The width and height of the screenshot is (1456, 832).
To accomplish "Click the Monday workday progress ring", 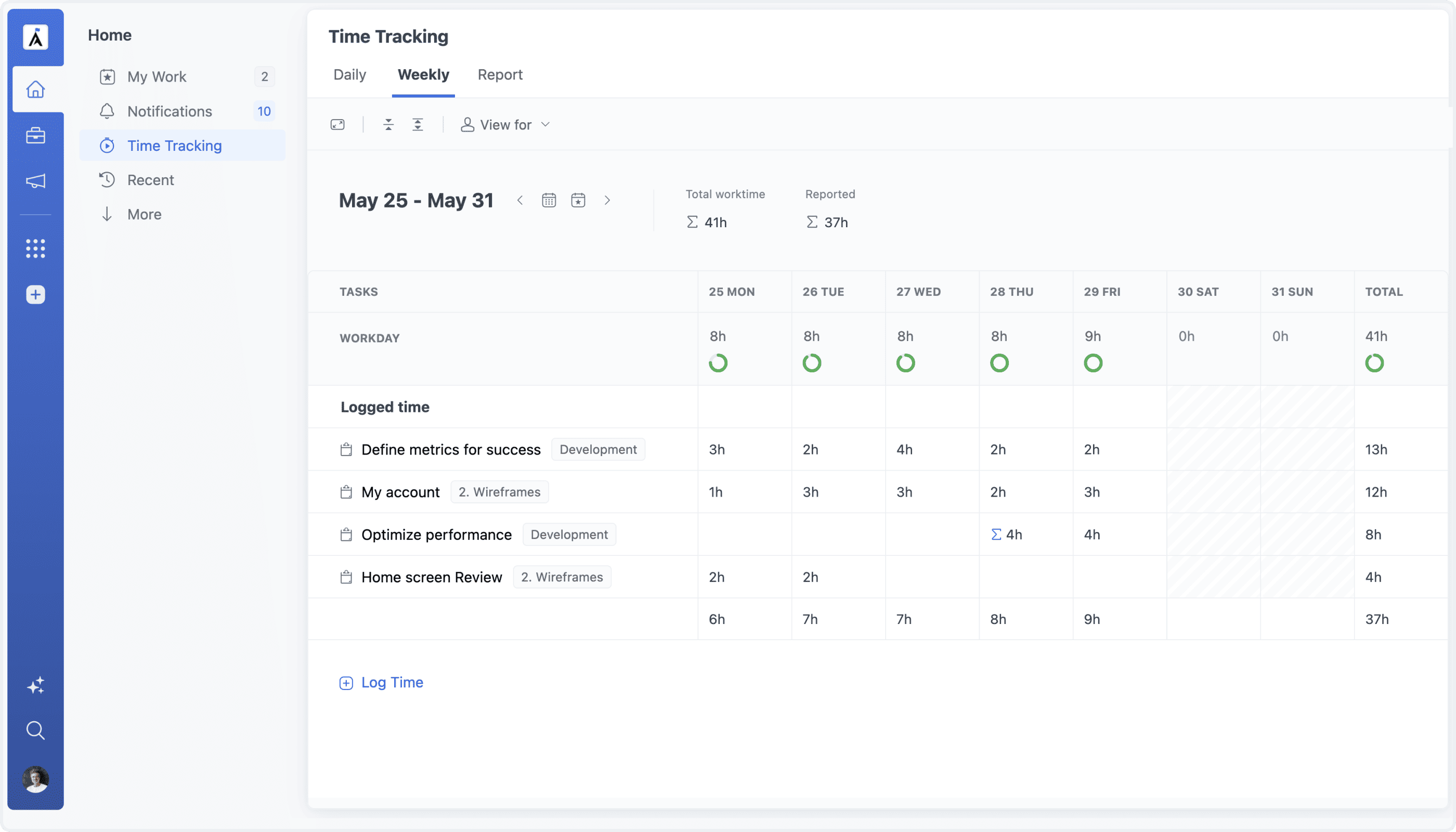I will [x=718, y=363].
